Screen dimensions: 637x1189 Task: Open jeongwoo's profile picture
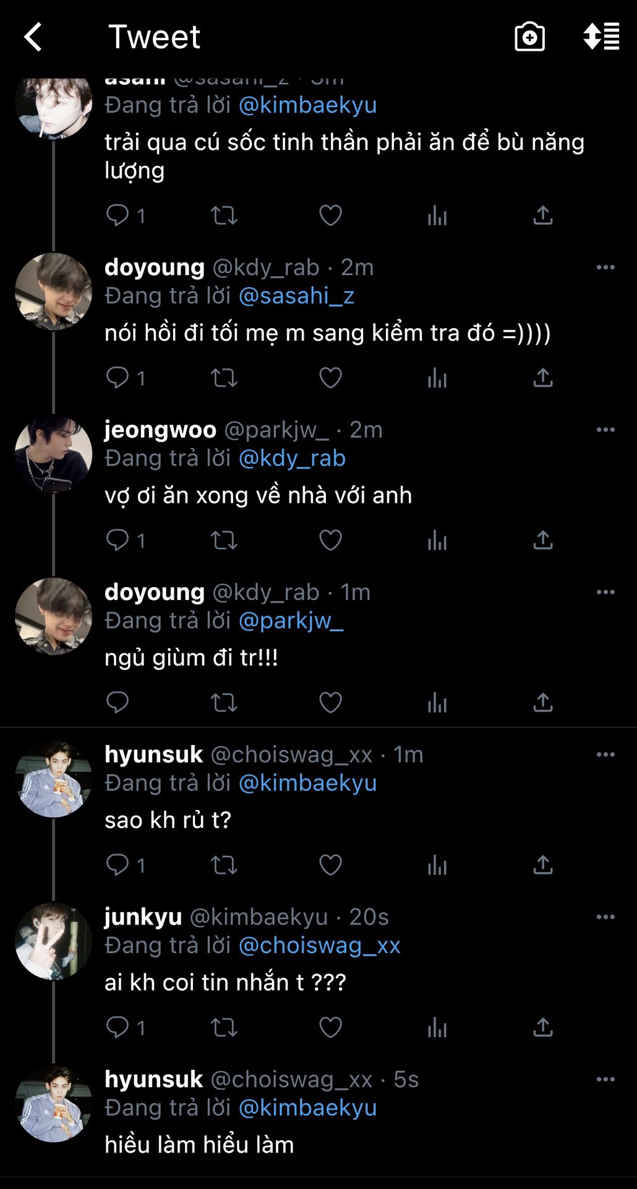(x=54, y=453)
